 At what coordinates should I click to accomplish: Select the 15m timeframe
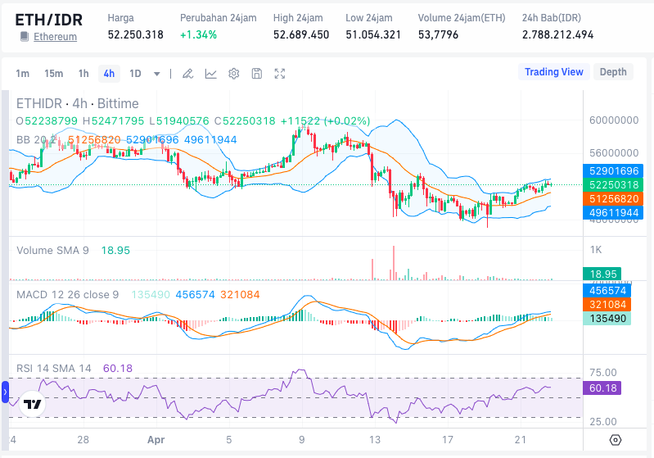(x=54, y=74)
